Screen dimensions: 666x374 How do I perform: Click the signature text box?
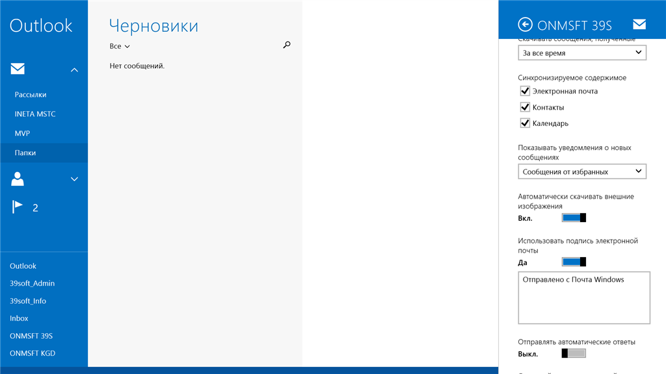[x=584, y=297]
